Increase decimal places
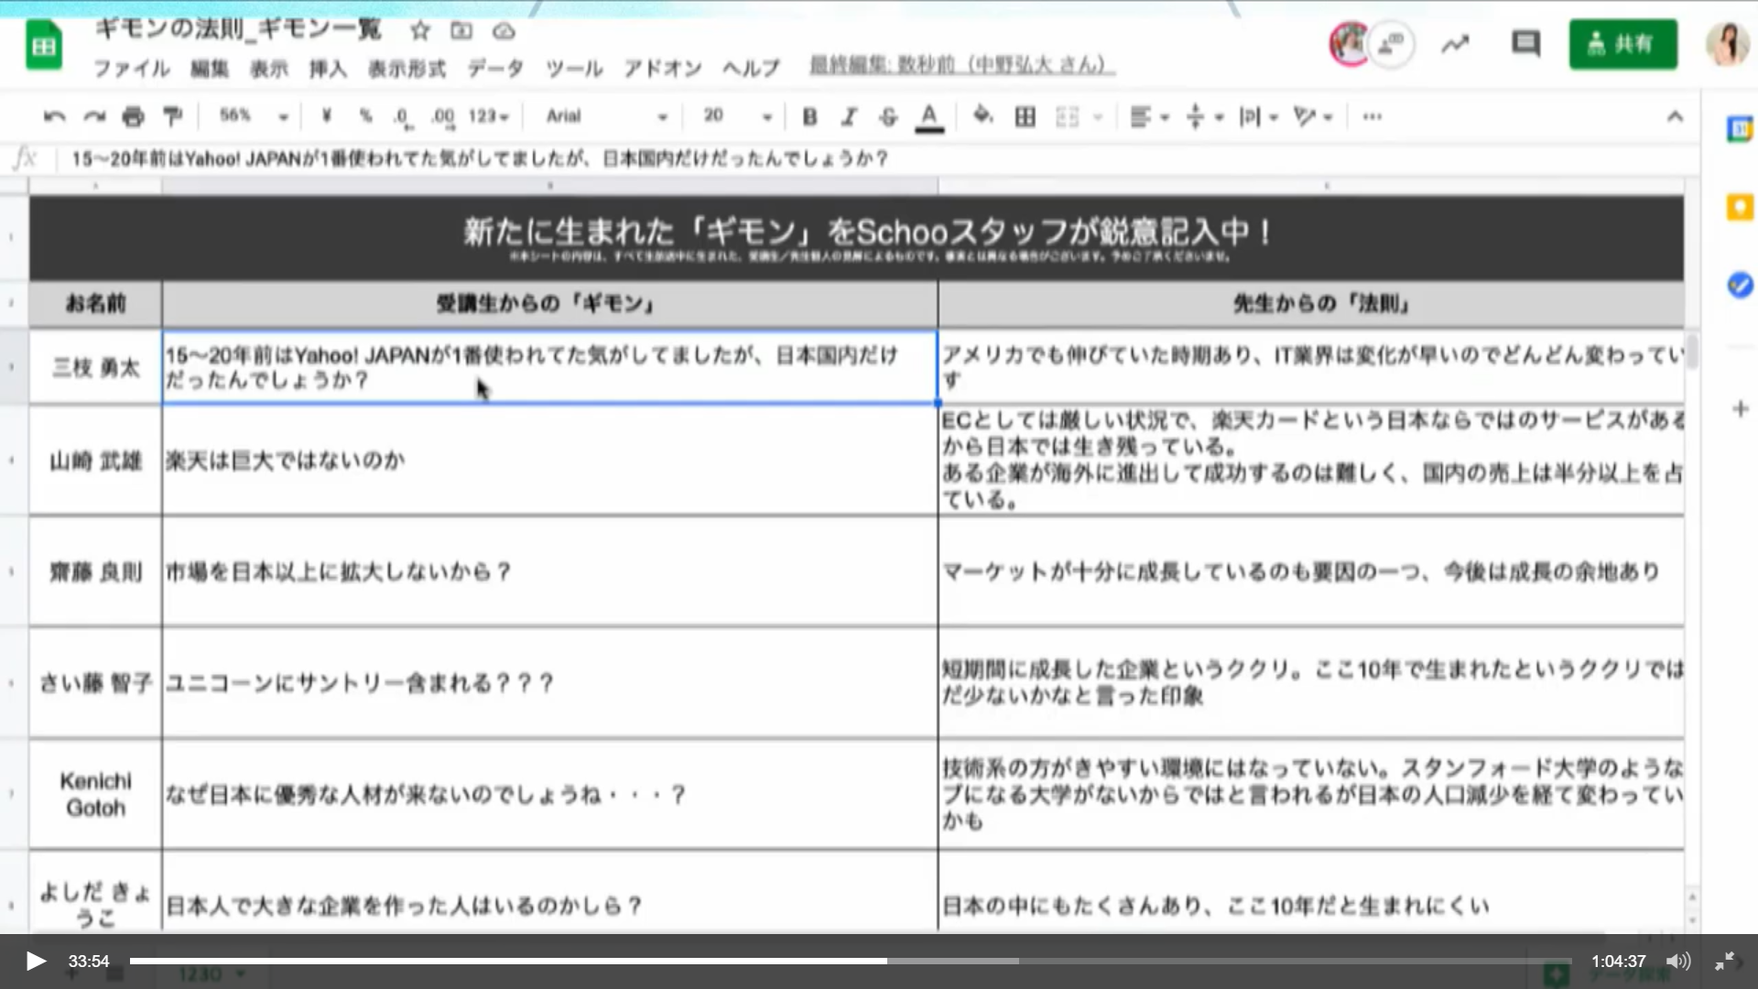1758x989 pixels. (x=443, y=116)
